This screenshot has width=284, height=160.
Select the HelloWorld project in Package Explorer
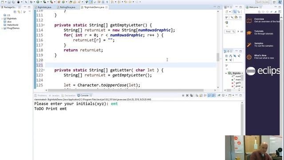point(12,25)
